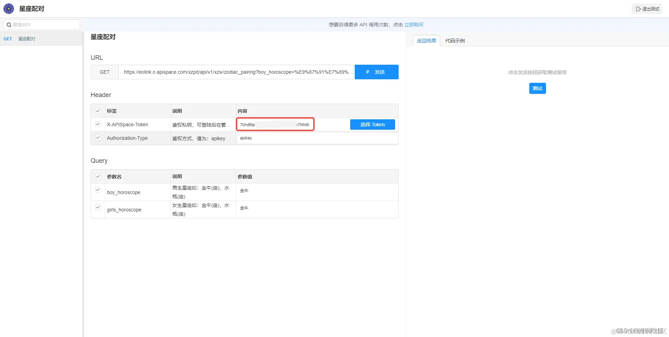Click the lightning icon on the 发送 button
The image size is (669, 337).
click(368, 72)
